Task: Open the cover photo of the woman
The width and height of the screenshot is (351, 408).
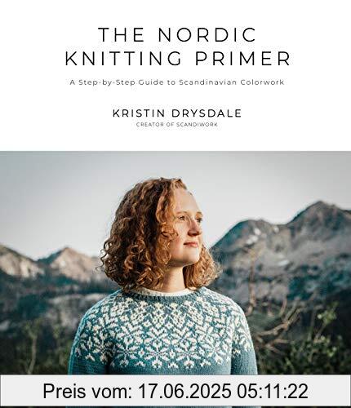Action: 175,279
